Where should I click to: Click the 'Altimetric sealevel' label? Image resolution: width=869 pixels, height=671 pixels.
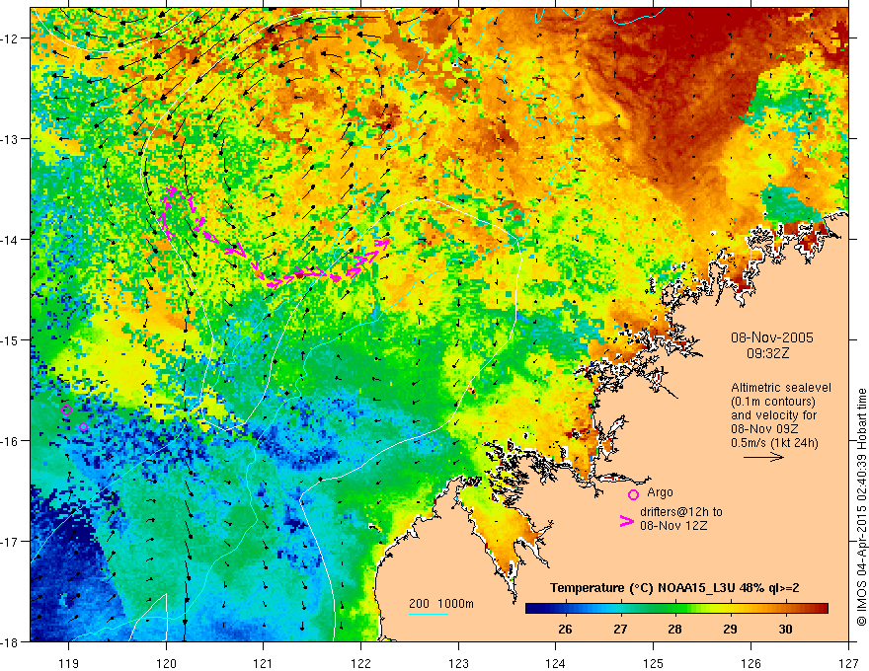point(781,388)
